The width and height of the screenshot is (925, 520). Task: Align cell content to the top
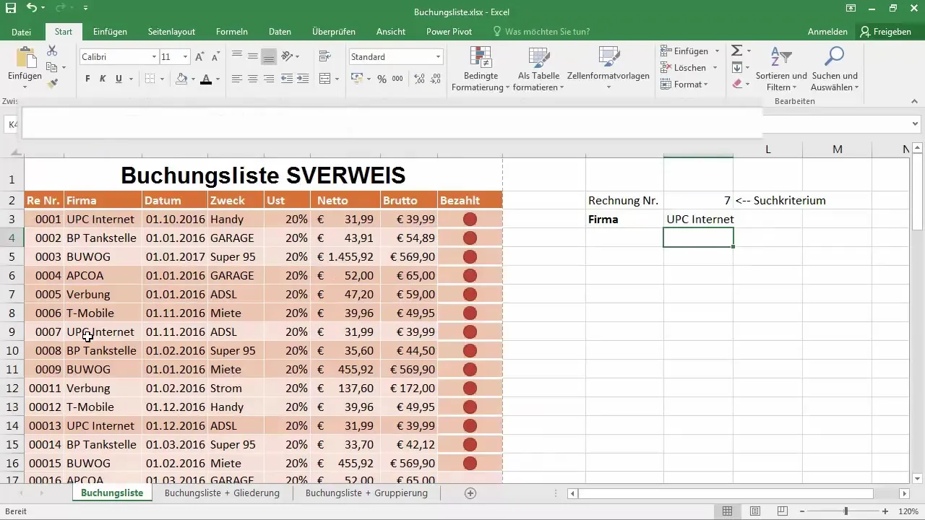pos(236,56)
